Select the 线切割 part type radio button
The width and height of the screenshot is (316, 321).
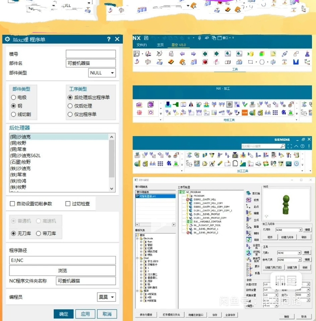[14, 114]
